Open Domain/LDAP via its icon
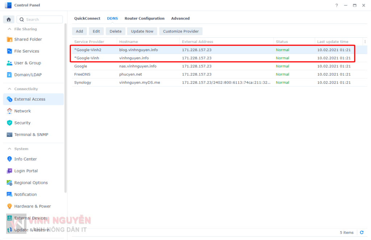 point(9,75)
